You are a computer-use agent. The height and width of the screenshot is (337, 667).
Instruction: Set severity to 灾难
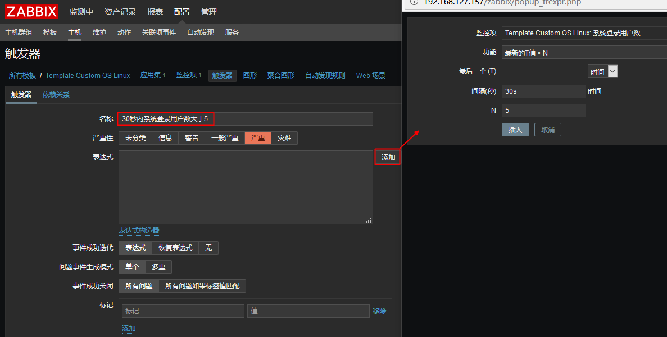284,138
